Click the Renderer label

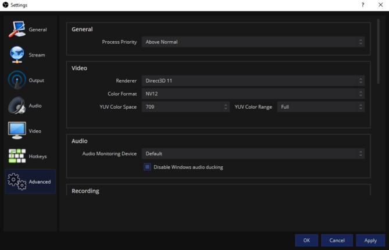[126, 81]
